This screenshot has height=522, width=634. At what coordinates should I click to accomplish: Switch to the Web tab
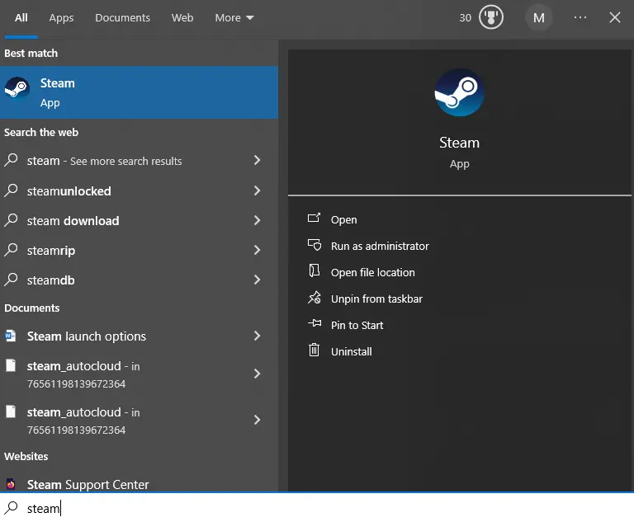pos(182,18)
